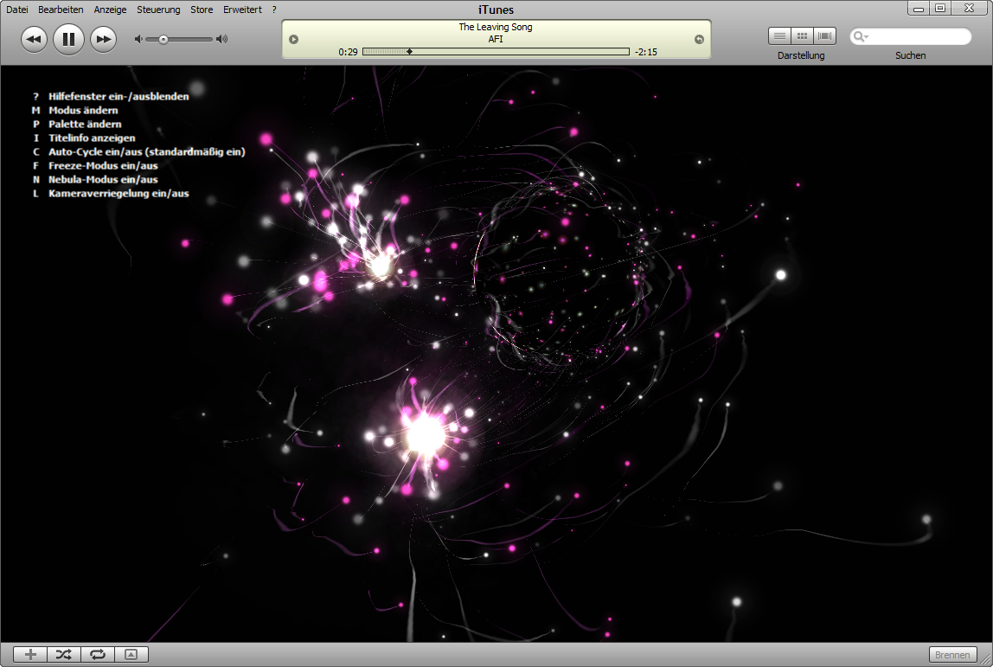Click the artist name AFI

[496, 39]
